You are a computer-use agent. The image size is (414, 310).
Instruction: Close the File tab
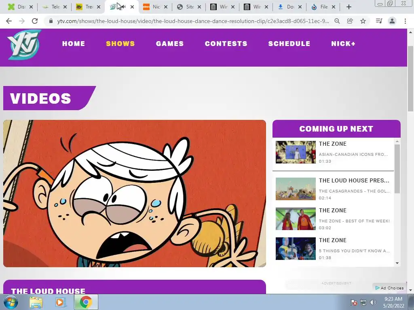point(334,7)
